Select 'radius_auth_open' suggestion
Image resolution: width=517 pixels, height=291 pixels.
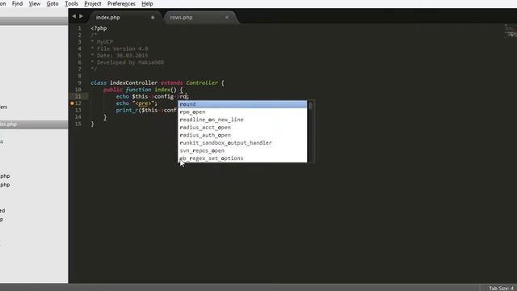point(242,135)
